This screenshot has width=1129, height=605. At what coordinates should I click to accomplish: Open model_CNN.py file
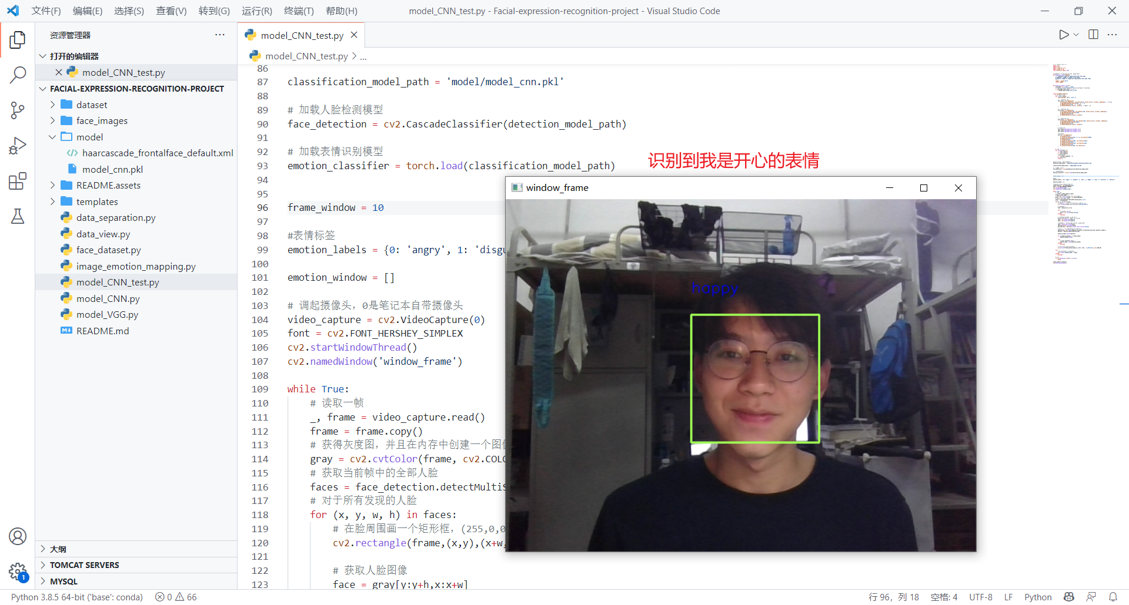pos(136,298)
